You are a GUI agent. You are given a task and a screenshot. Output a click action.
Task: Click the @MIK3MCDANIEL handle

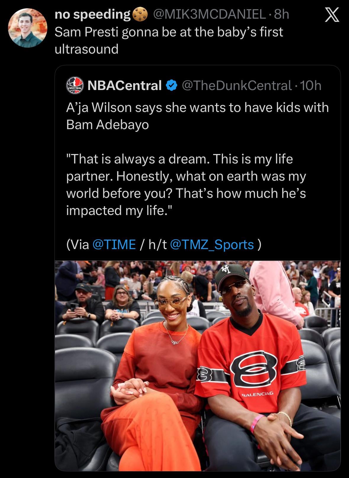click(209, 15)
